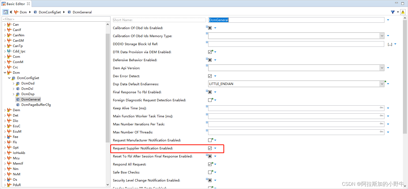Click the Short Name input field
Image resolution: width=408 pixels, height=189 pixels.
(x=296, y=20)
